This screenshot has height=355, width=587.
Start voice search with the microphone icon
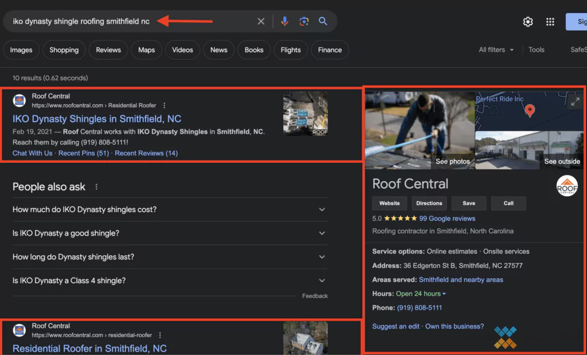pyautogui.click(x=284, y=21)
